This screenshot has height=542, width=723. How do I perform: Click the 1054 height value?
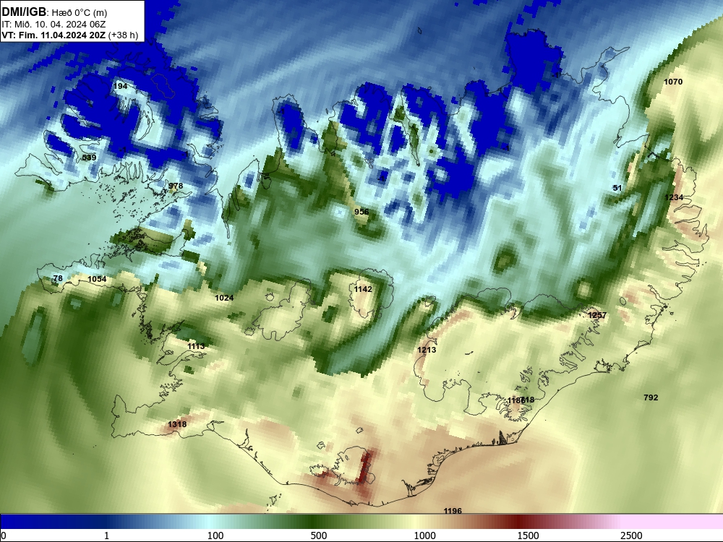click(x=97, y=279)
